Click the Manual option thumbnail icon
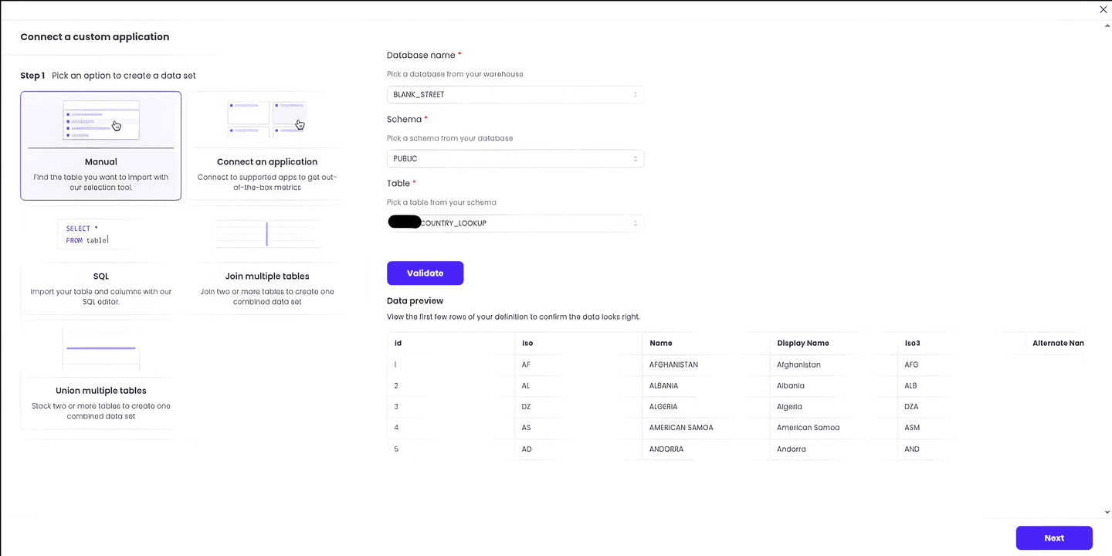This screenshot has height=556, width=1112. [100, 120]
